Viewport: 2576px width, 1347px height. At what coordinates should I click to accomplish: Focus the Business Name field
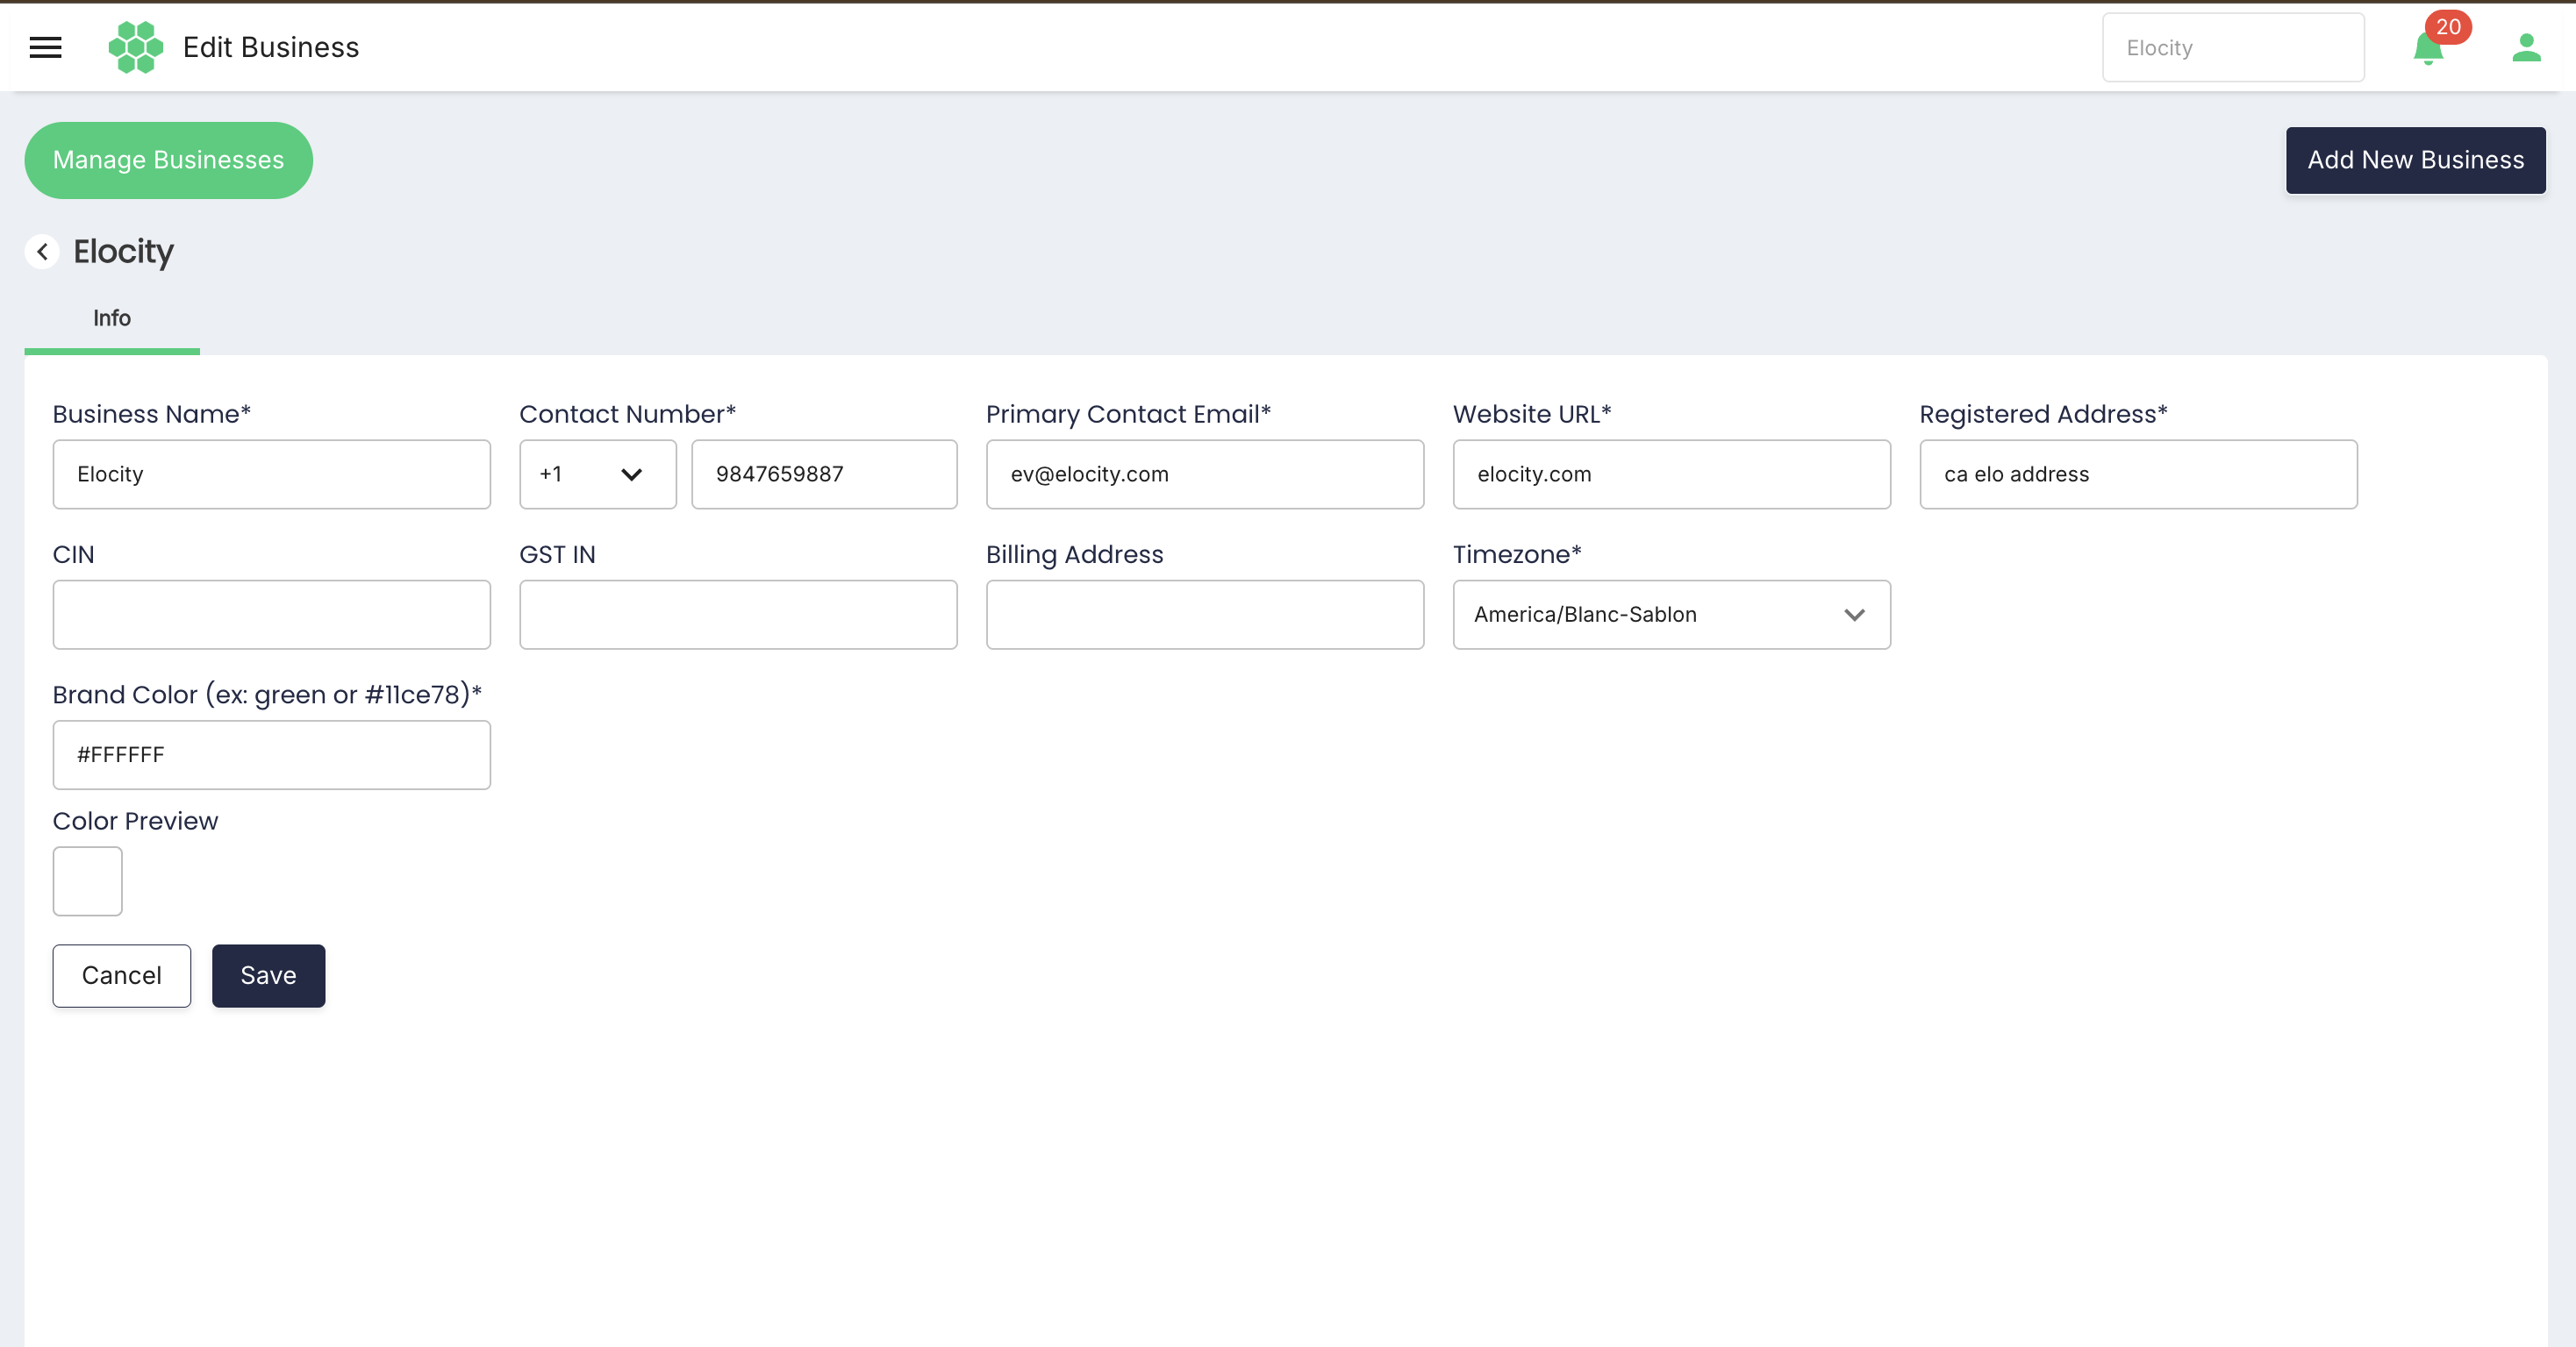[x=272, y=474]
